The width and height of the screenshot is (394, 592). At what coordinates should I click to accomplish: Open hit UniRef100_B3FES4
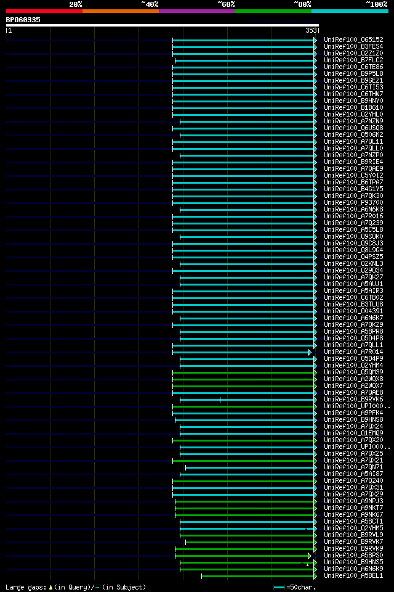[353, 46]
